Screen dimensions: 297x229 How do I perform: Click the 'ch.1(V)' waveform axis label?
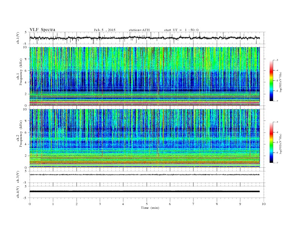tap(18, 38)
